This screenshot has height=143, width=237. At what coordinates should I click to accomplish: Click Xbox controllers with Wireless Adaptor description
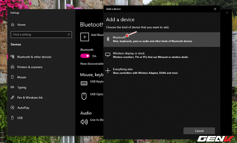pos(145,73)
